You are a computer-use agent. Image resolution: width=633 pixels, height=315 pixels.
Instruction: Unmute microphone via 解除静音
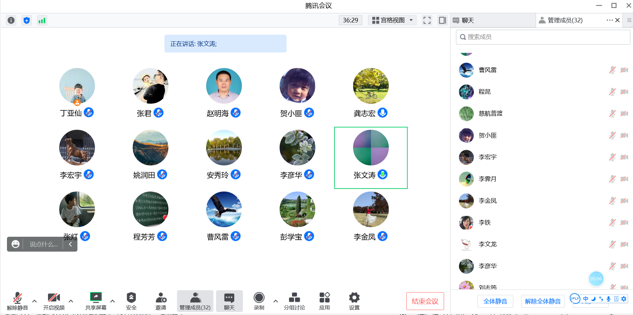pyautogui.click(x=17, y=301)
